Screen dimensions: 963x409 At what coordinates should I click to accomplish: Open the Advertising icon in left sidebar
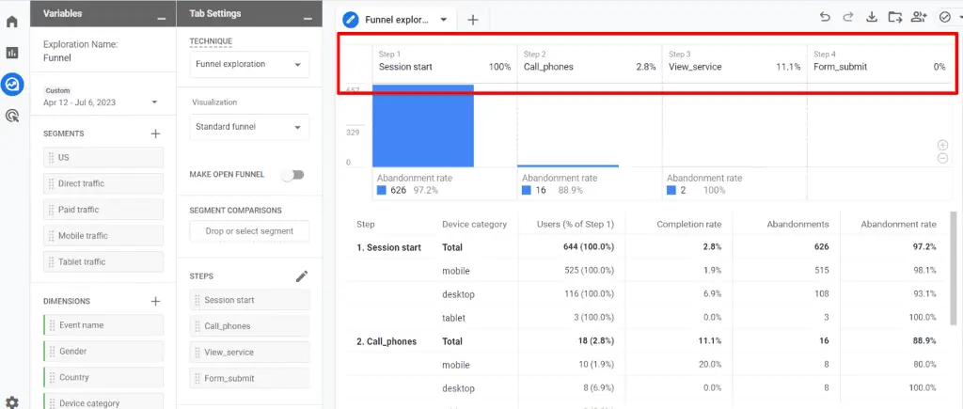tap(12, 116)
